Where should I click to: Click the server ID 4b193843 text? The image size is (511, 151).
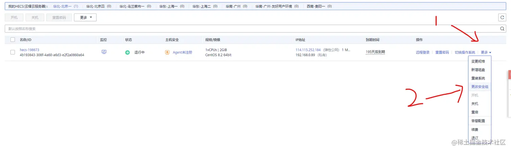pos(52,55)
